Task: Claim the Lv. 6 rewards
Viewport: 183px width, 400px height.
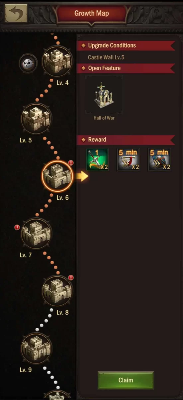Action: click(126, 380)
